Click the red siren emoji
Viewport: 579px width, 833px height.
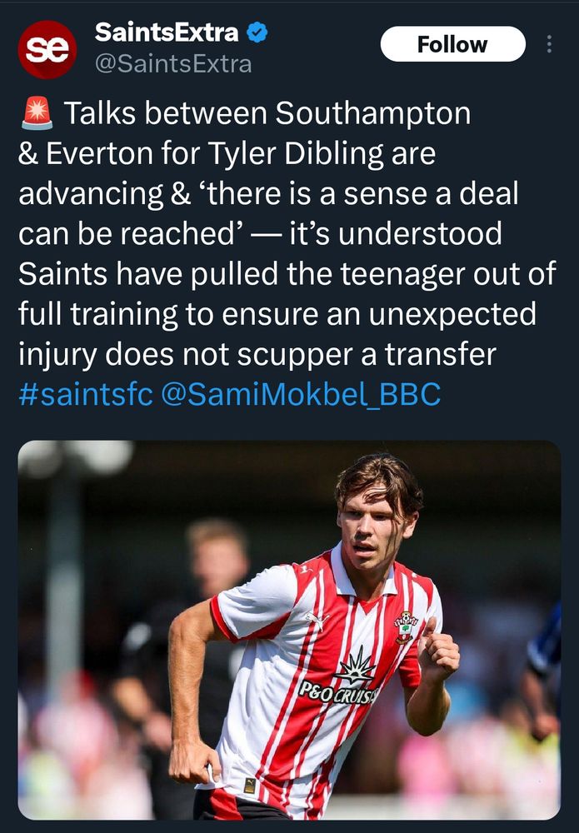coord(36,115)
